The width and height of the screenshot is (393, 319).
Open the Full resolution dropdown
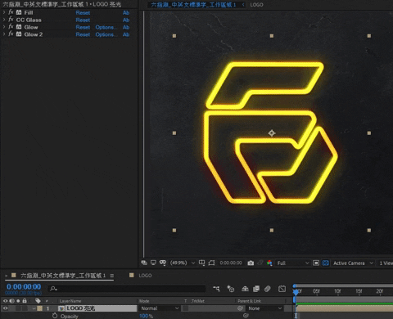293,263
